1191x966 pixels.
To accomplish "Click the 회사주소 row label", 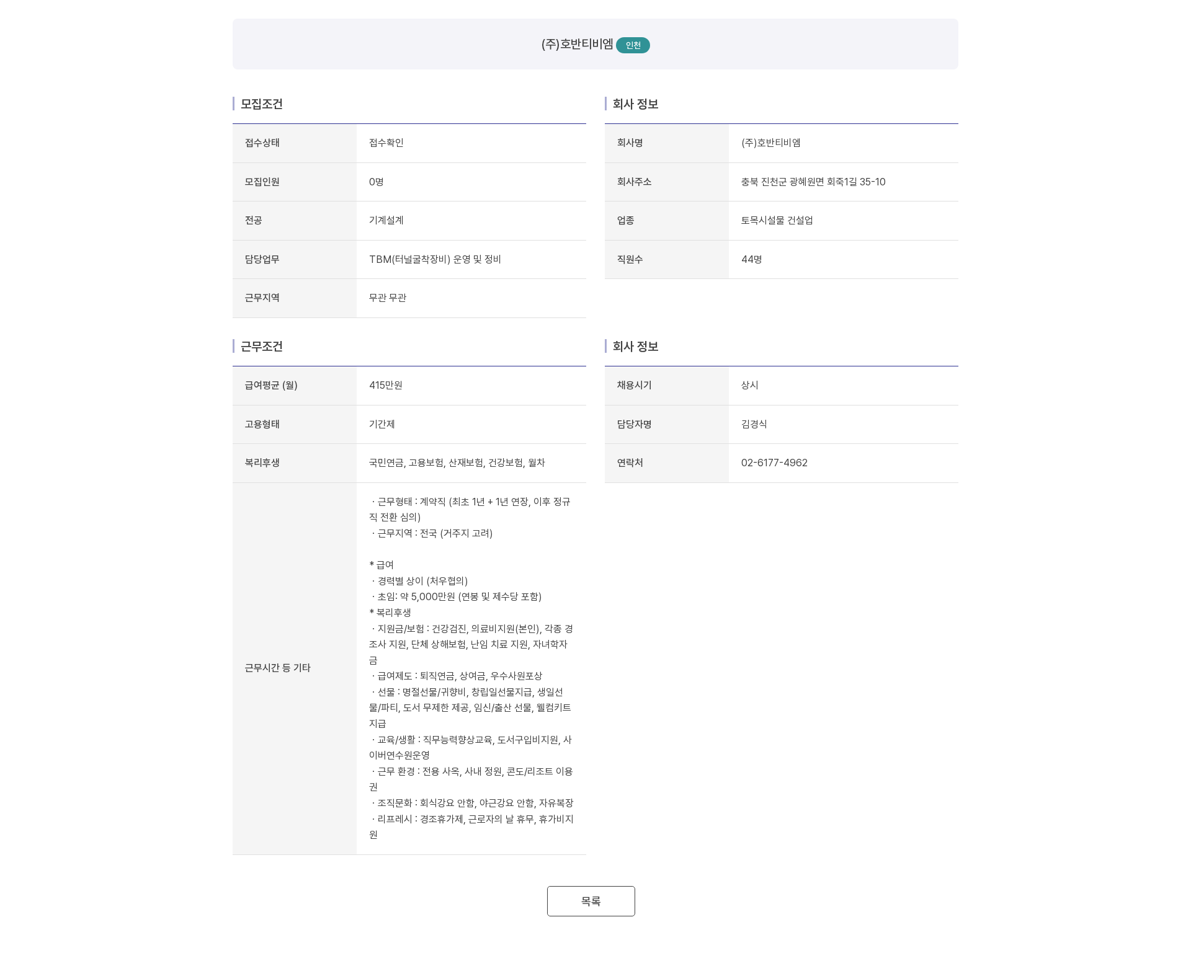I will pyautogui.click(x=635, y=182).
